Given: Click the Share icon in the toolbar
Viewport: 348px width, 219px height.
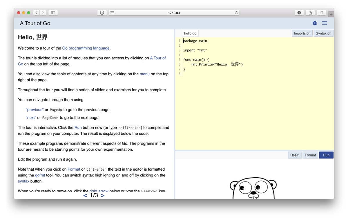Looking at the screenshot, I should click(310, 12).
